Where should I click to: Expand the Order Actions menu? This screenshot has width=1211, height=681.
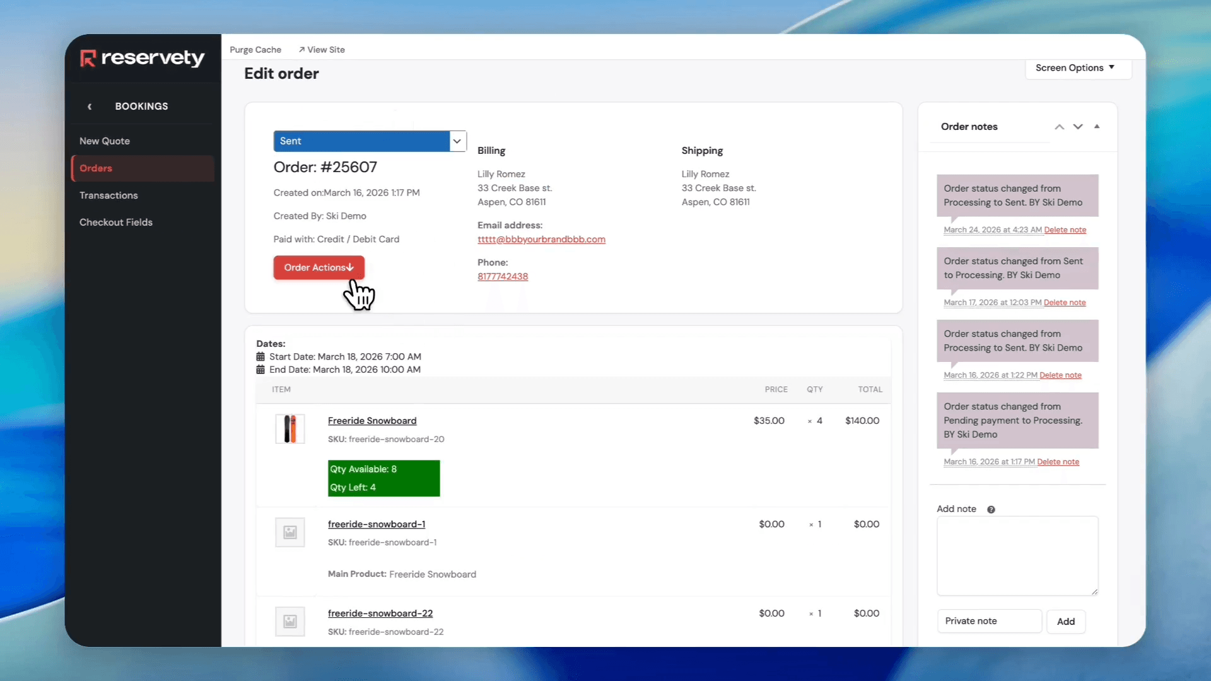click(x=319, y=267)
